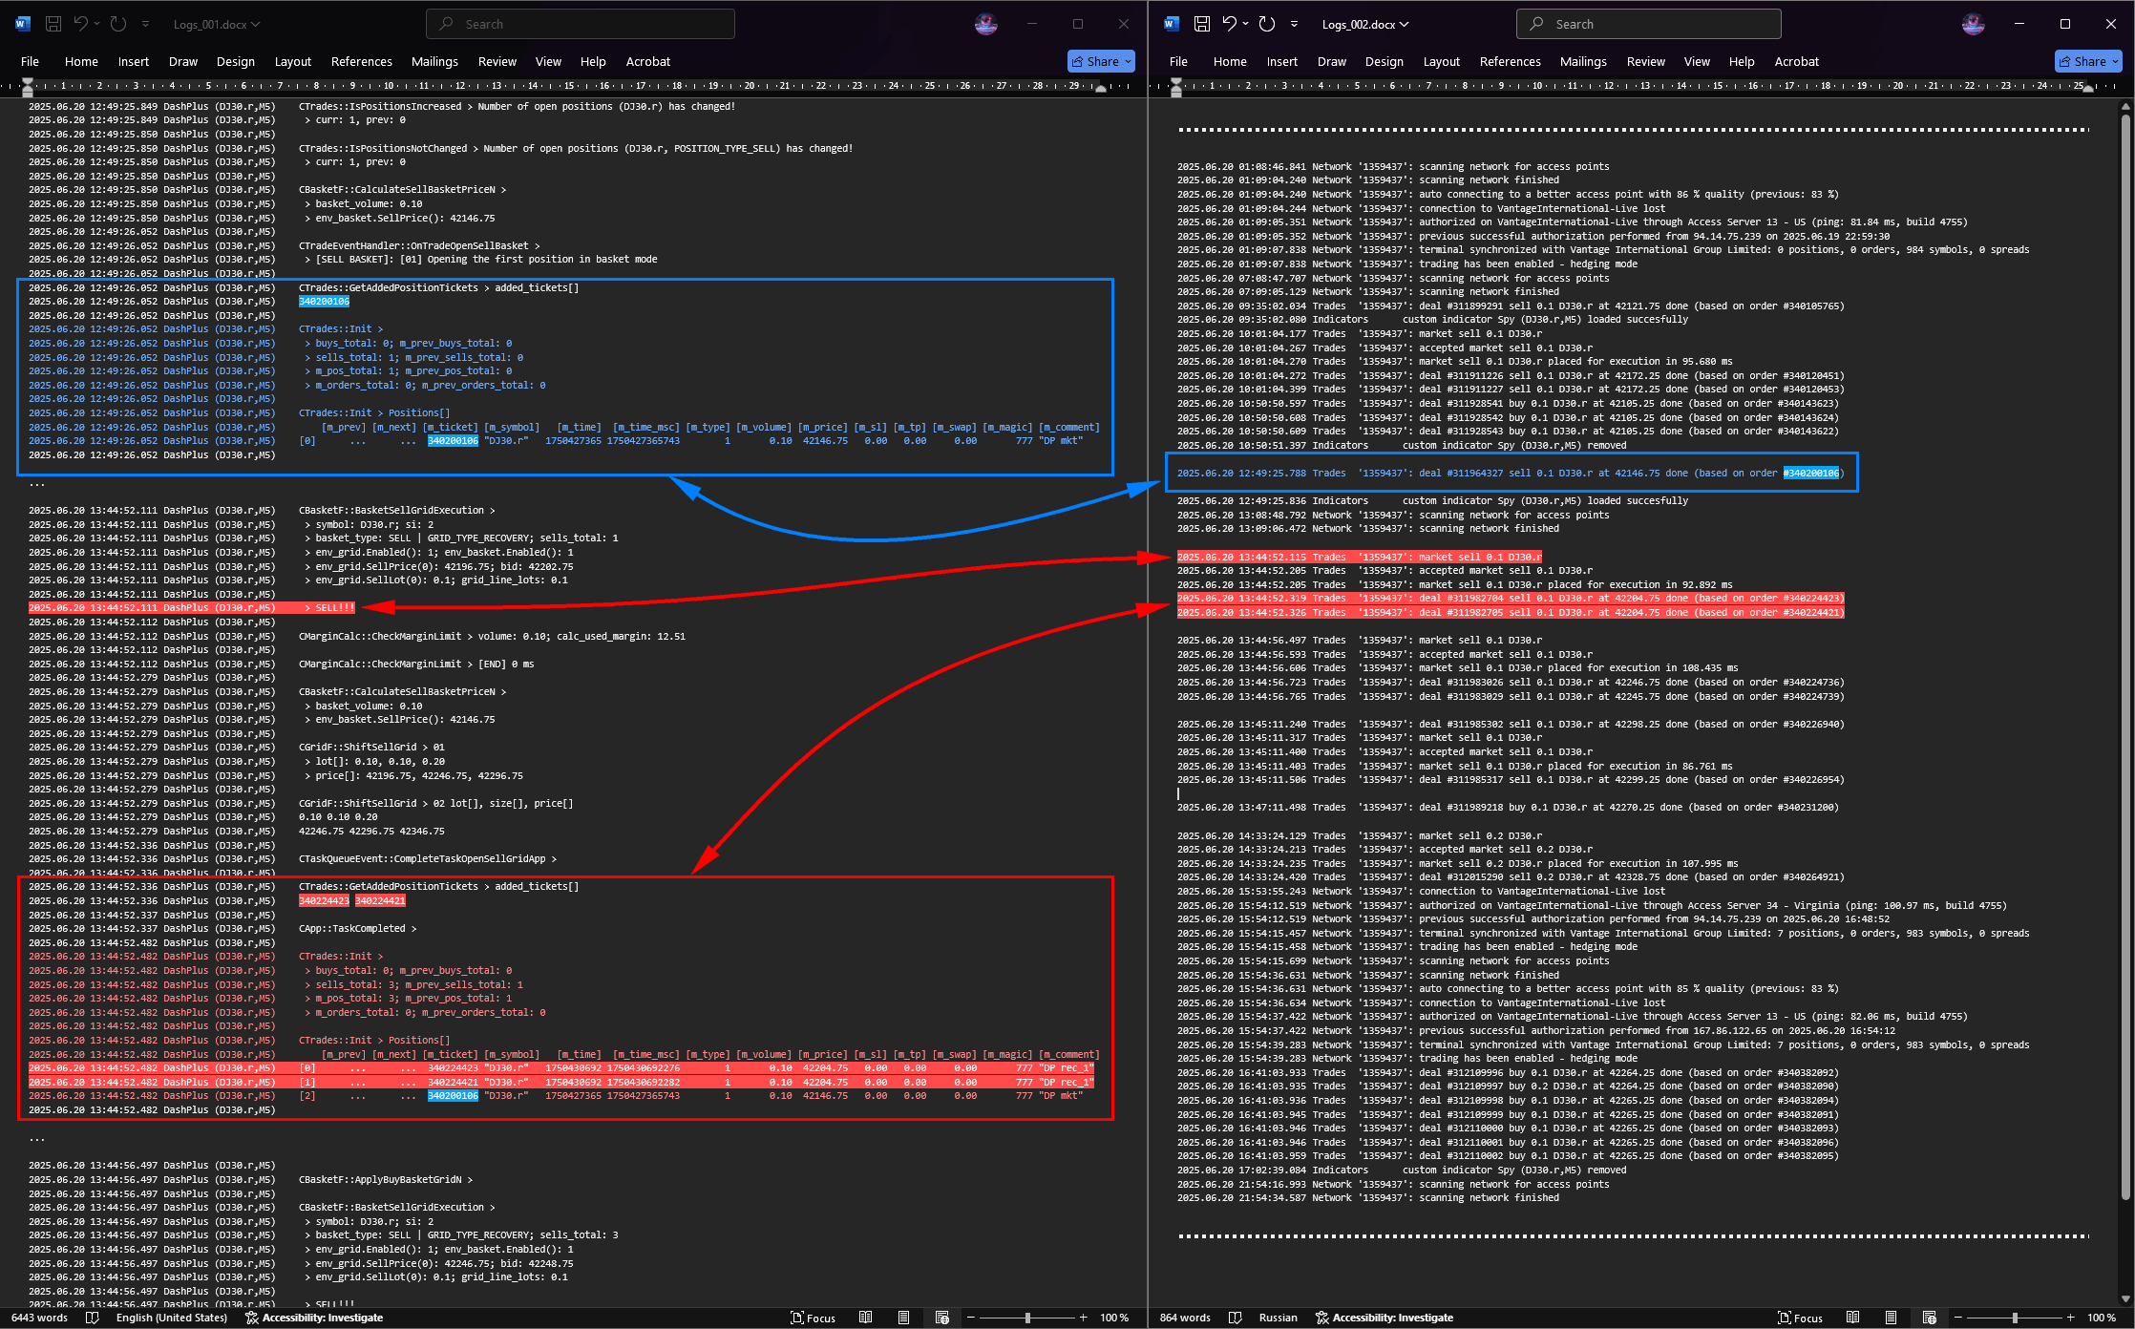This screenshot has width=2135, height=1329.
Task: Click 6443 words count in status bar
Action: (x=40, y=1318)
